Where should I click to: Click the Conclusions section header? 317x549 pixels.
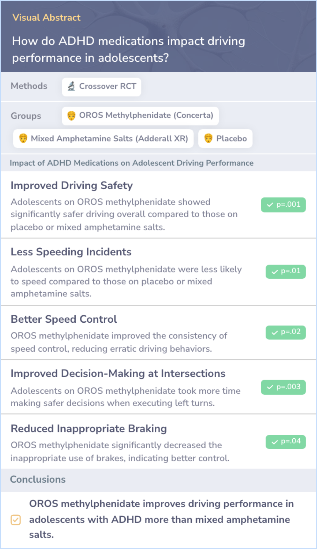(x=38, y=479)
